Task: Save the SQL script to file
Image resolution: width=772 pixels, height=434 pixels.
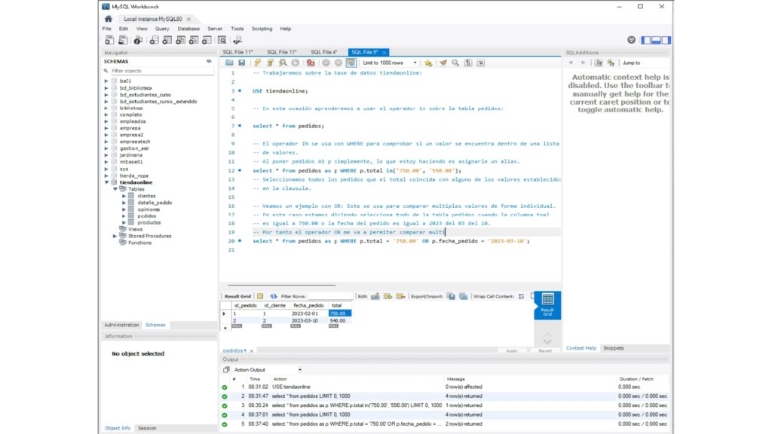Action: [x=242, y=63]
